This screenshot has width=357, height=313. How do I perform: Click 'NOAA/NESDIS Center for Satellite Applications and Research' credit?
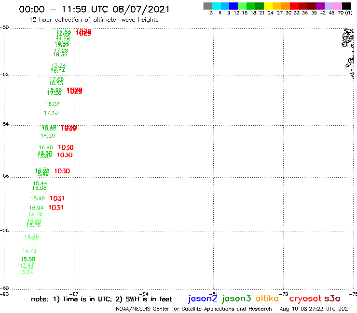(x=194, y=309)
